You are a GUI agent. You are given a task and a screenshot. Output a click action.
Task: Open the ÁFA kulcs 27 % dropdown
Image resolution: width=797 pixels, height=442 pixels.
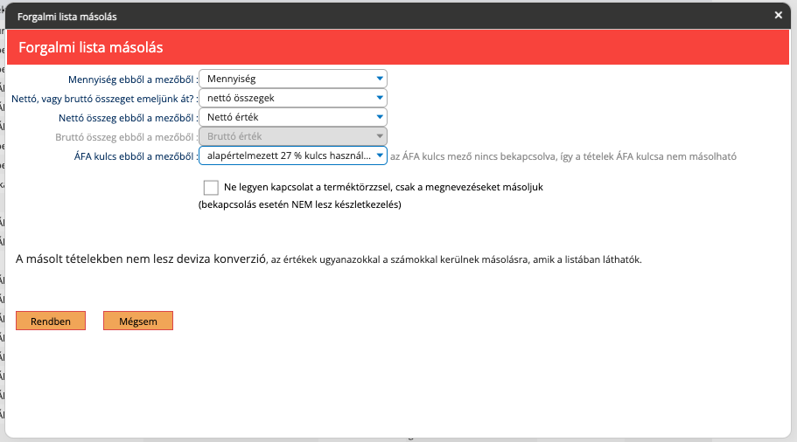pos(293,155)
